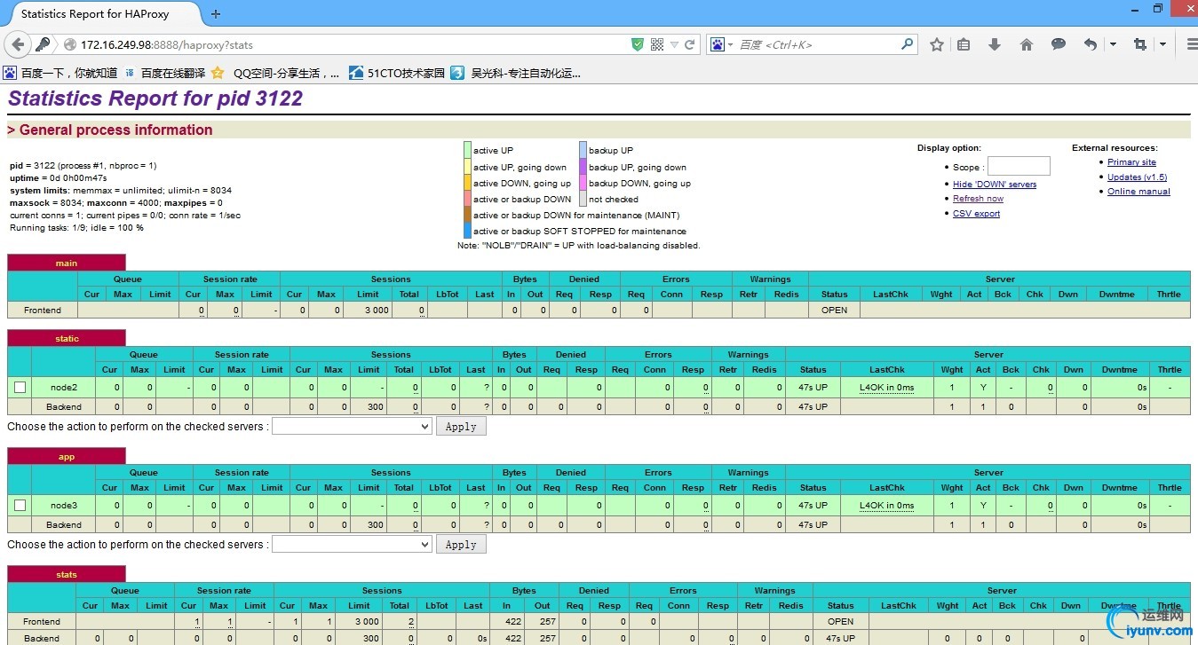Click the undo arrow toolbar icon
The width and height of the screenshot is (1198, 645).
1091,44
